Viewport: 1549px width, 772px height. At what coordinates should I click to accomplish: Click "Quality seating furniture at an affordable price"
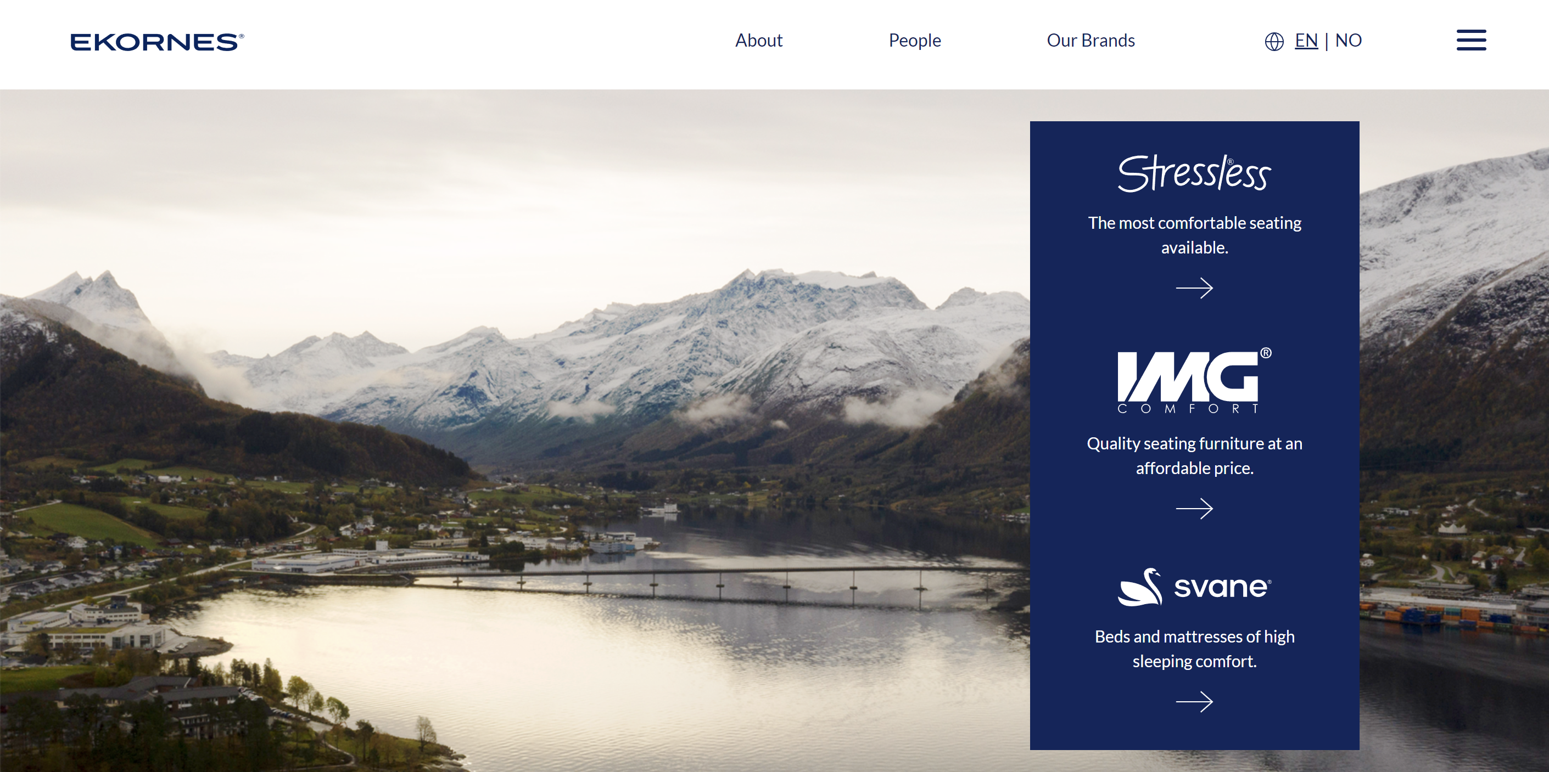(1194, 455)
